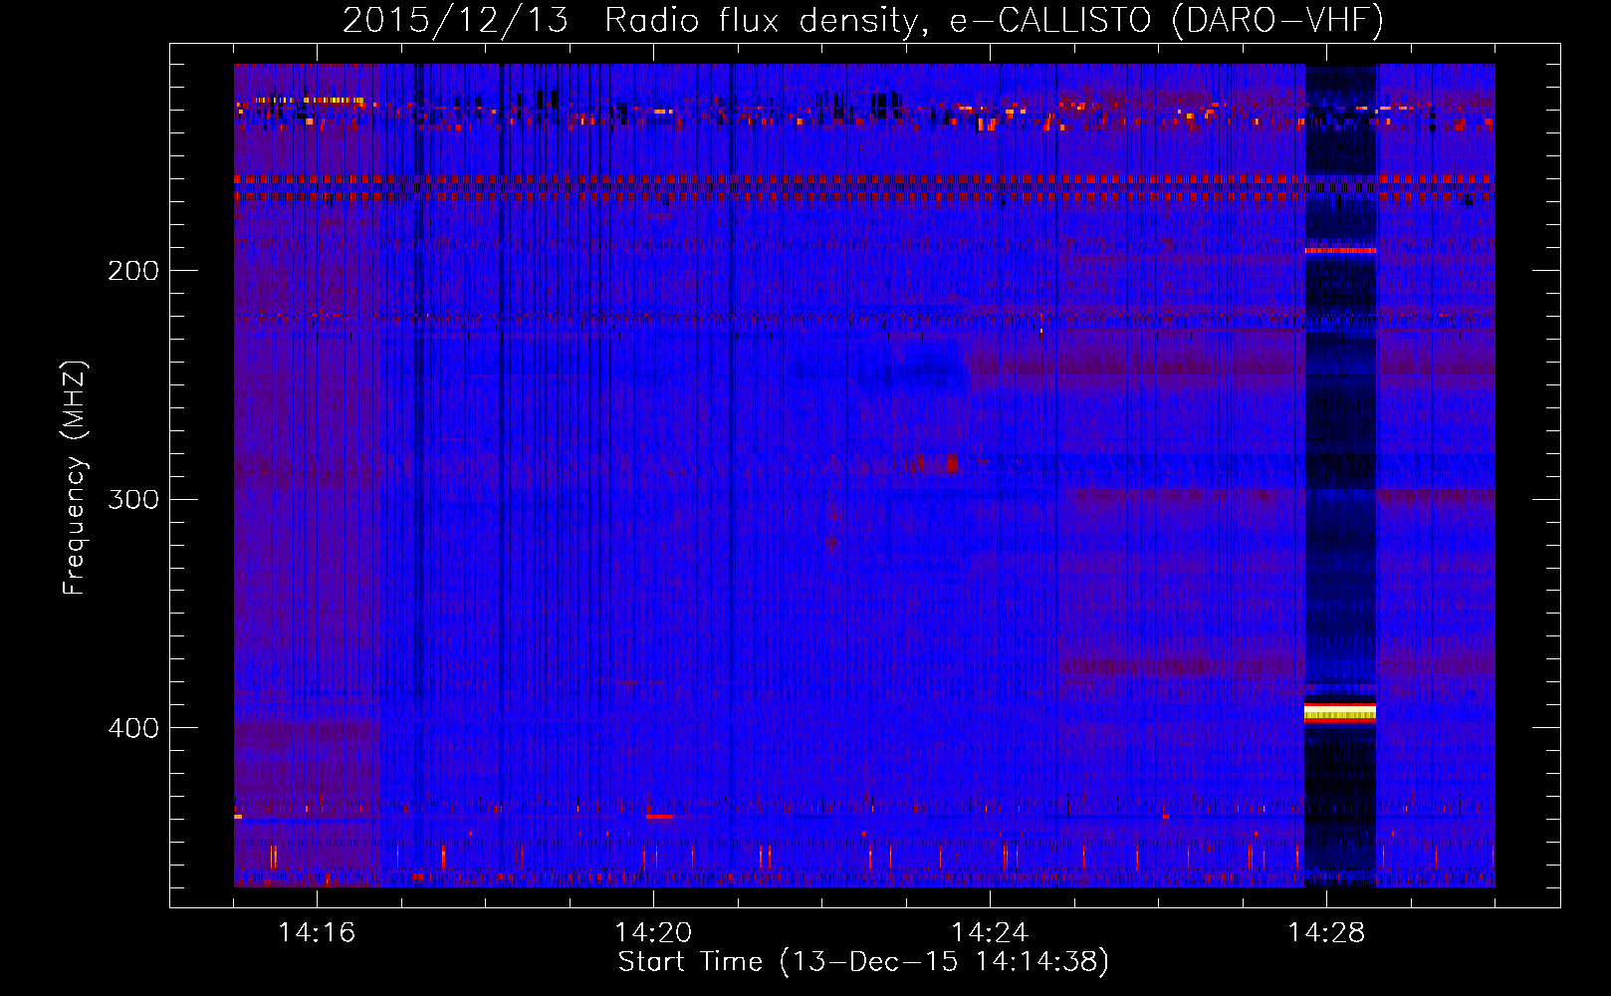Click the 'Frequency (MHZ)' axis label

tap(75, 477)
